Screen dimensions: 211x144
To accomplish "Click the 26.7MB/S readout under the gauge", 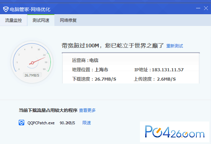I will pos(32,75).
